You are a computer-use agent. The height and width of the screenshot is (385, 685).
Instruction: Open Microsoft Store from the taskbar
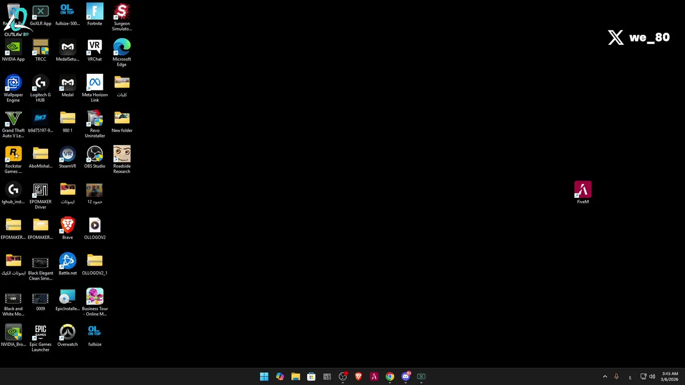coord(311,376)
